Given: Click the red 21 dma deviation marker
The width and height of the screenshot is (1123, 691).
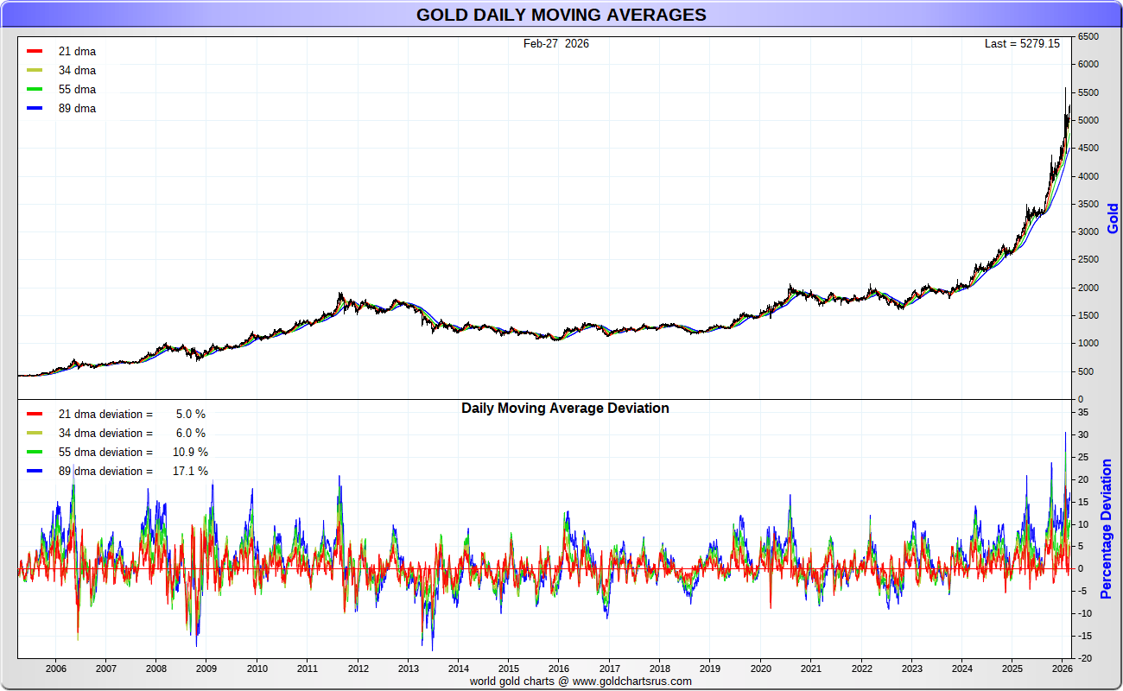Looking at the screenshot, I should click(35, 415).
